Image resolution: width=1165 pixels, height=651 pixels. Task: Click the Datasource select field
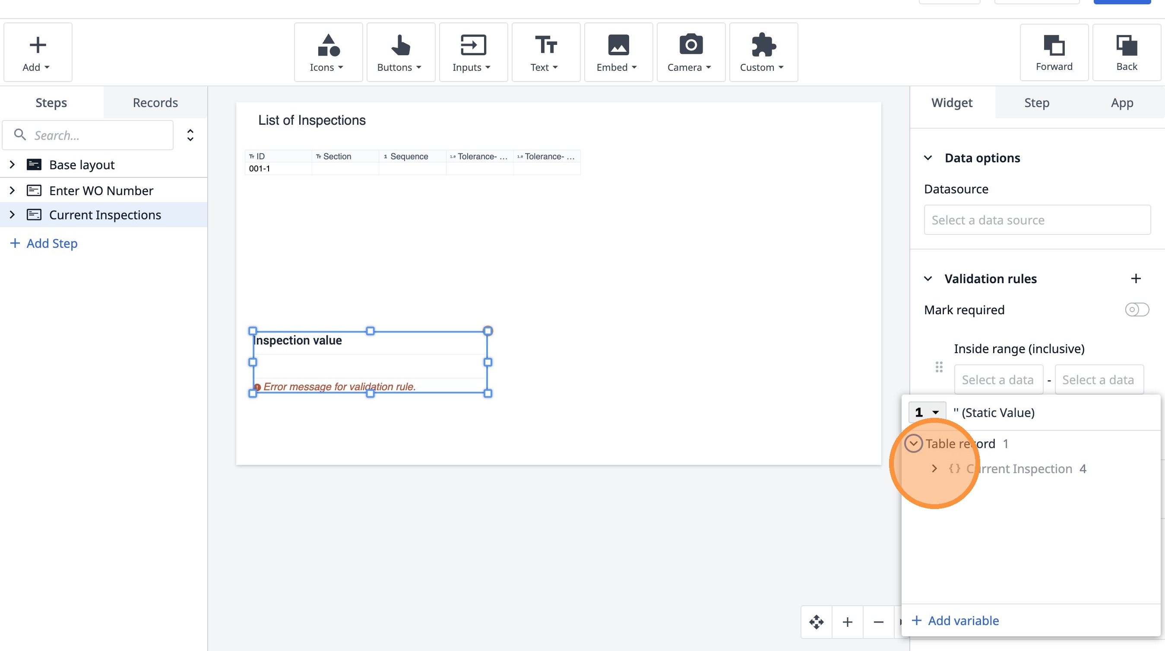pos(1037,220)
